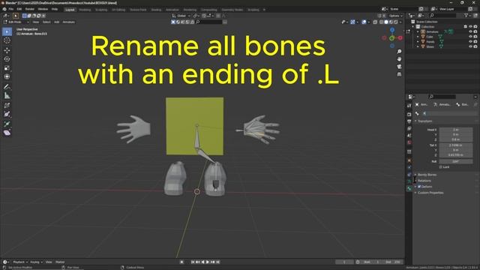Image resolution: width=480 pixels, height=270 pixels.
Task: Click the viewport zoom magnifier icon
Action: point(399,52)
